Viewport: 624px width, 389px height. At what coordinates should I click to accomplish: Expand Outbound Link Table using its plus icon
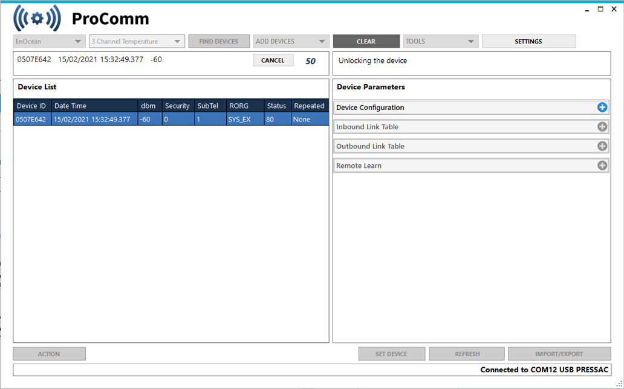click(x=602, y=146)
